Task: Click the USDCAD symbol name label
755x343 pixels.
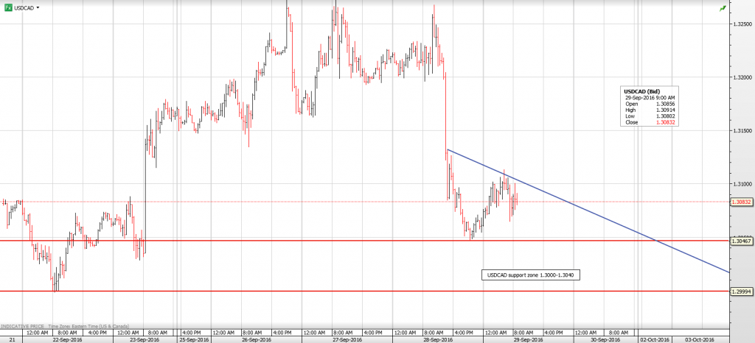Action: 24,7
